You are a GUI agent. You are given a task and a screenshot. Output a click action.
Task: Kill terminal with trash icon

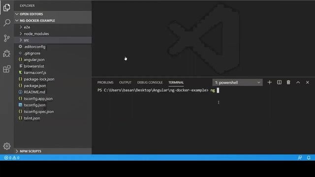point(288,82)
